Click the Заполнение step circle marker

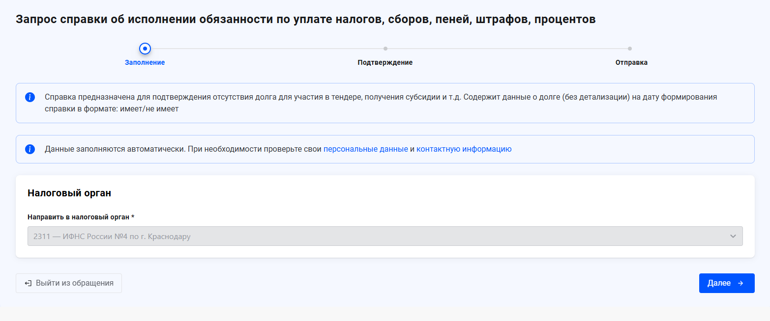tap(145, 49)
